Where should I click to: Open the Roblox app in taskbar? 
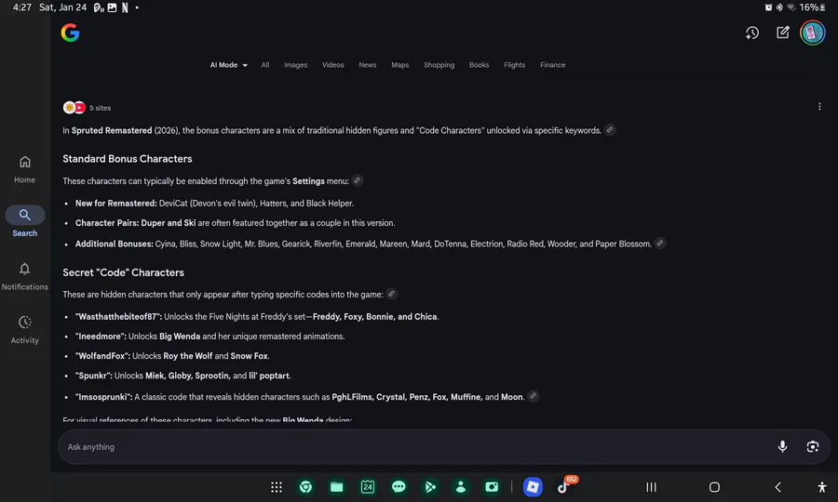point(533,486)
